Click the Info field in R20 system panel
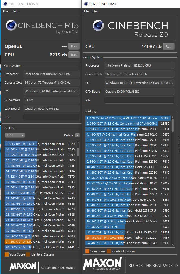Viewport: 180px width, 274px height. [139, 100]
